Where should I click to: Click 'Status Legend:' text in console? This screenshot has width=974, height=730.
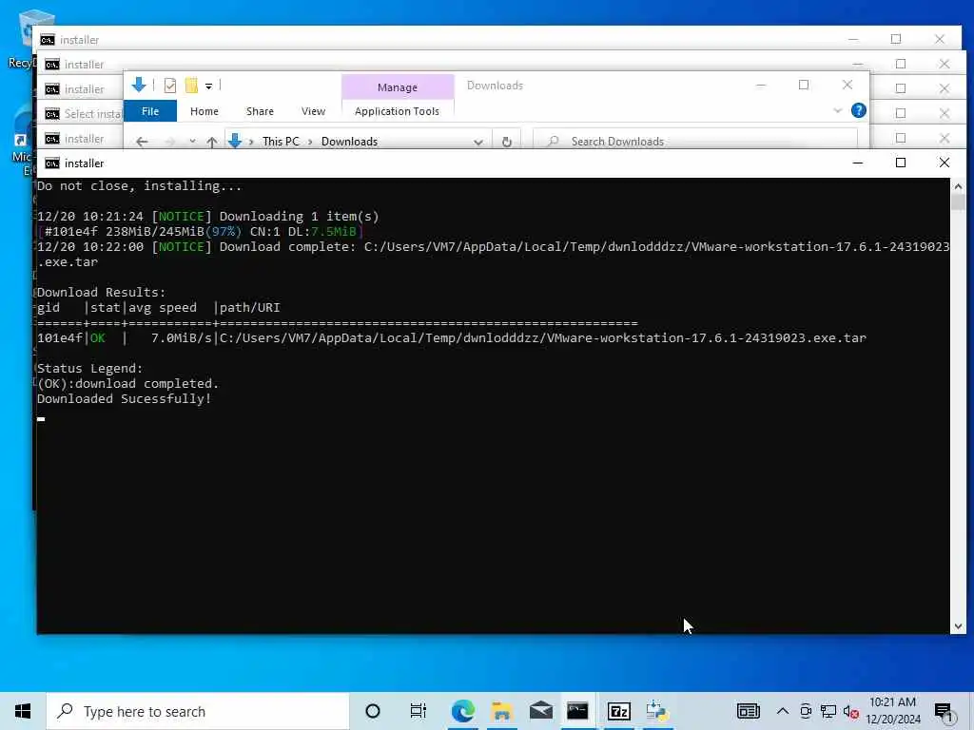90,368
